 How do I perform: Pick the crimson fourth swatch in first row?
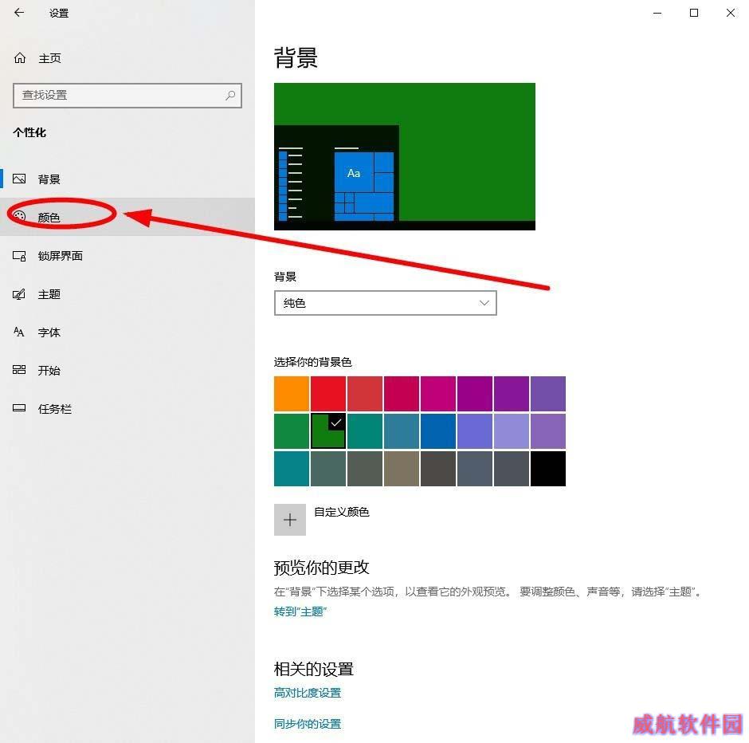[402, 394]
